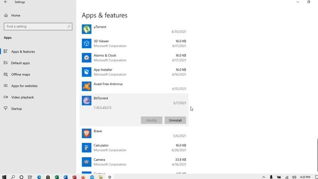The height and width of the screenshot is (179, 318).
Task: Open Default apps settings page
Action: (20, 63)
